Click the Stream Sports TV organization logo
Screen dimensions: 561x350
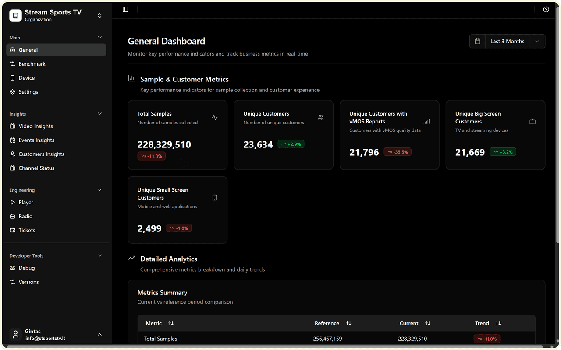tap(15, 15)
